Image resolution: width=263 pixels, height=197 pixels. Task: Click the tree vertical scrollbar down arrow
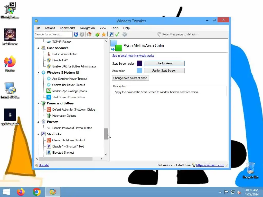pyautogui.click(x=106, y=154)
